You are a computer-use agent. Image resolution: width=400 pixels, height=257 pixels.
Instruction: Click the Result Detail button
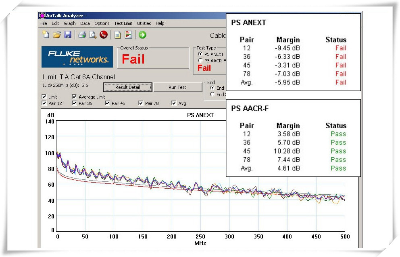pyautogui.click(x=127, y=87)
